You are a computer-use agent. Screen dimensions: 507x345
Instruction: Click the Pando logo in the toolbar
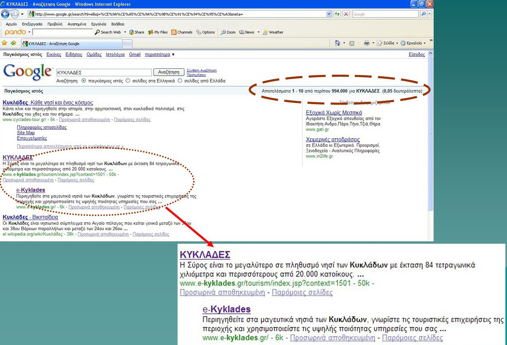coord(15,32)
